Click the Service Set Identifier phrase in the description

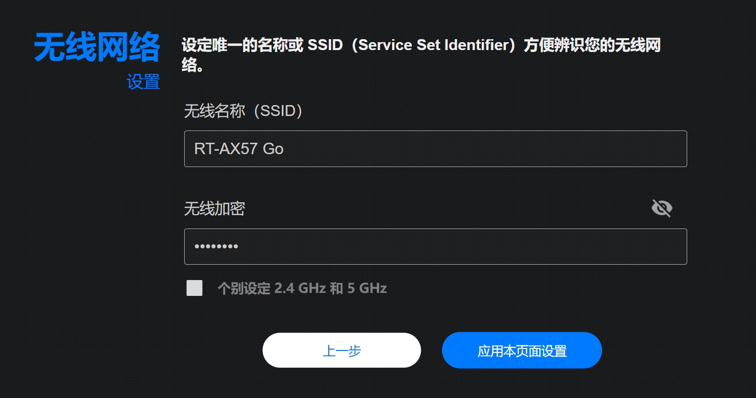[433, 45]
